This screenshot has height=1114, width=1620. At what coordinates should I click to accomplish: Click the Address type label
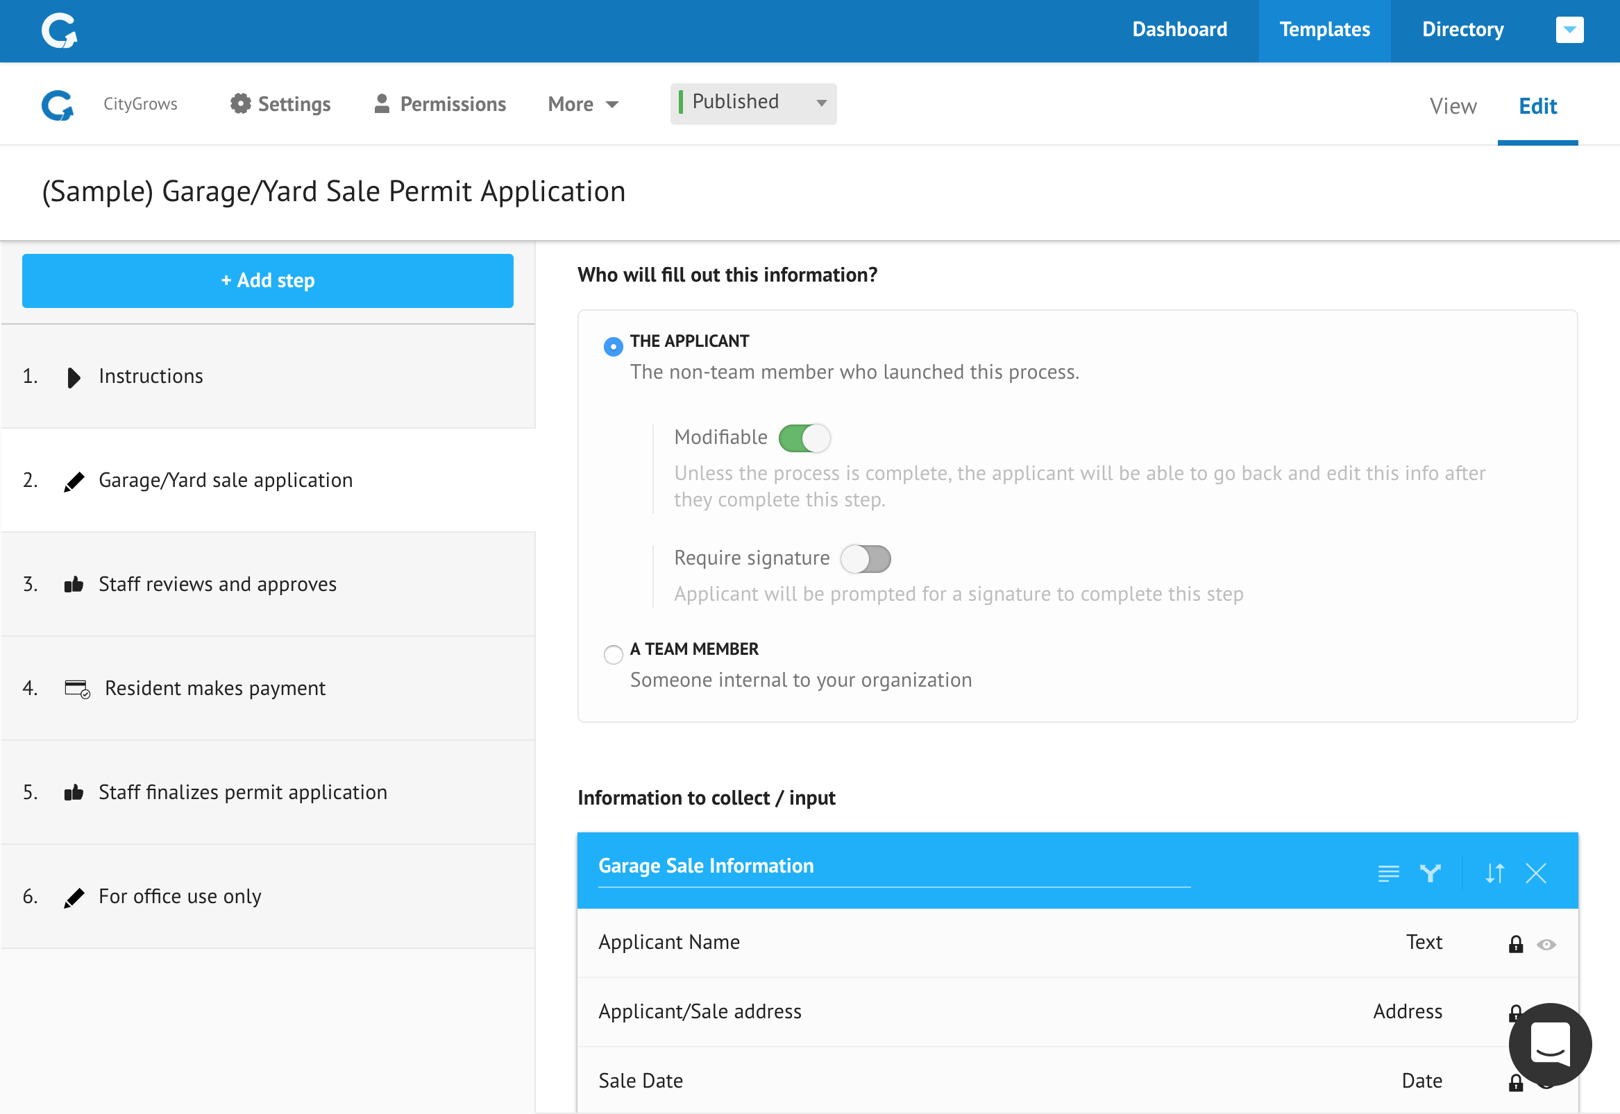tap(1408, 1011)
